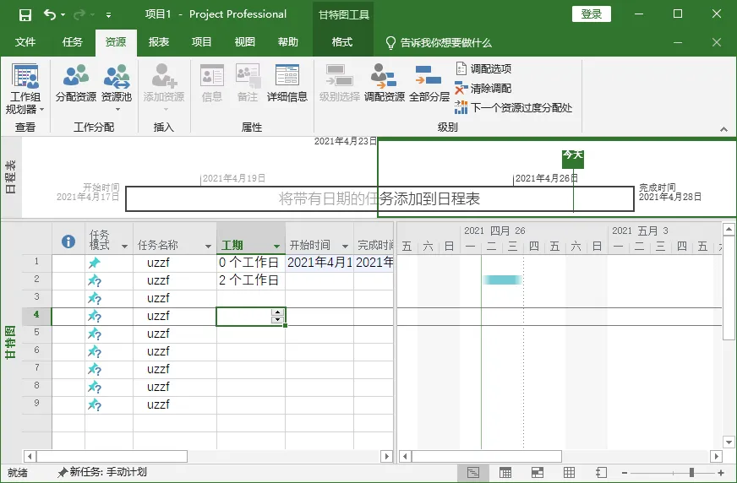
Task: Open 调配选项 settings
Action: tap(483, 68)
